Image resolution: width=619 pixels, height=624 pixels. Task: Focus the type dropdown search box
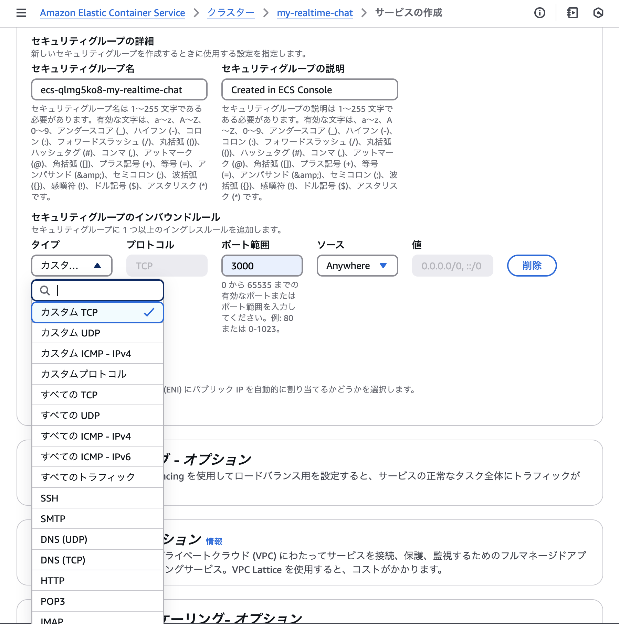click(97, 291)
